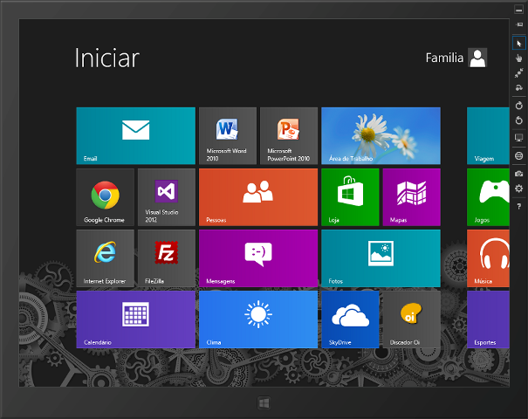The image size is (528, 419).
Task: Launch FileZilla tile
Action: (167, 258)
